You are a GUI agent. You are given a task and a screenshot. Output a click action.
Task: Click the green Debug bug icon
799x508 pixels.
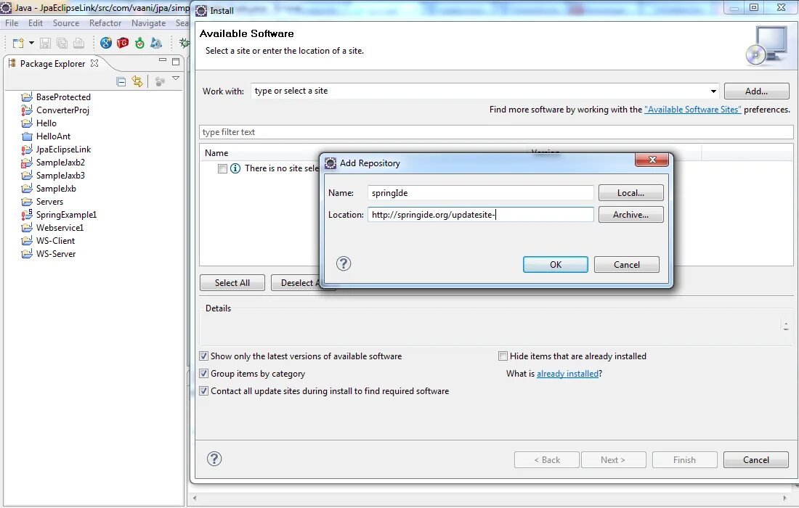[x=184, y=44]
